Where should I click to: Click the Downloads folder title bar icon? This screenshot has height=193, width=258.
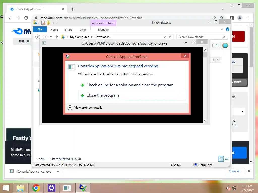coord(35,22)
